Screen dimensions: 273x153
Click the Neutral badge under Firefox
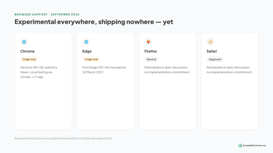point(151,59)
